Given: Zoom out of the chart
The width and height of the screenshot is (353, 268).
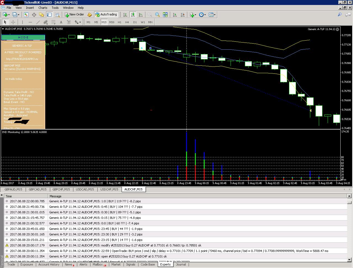Looking at the screenshot, I should (157, 15).
